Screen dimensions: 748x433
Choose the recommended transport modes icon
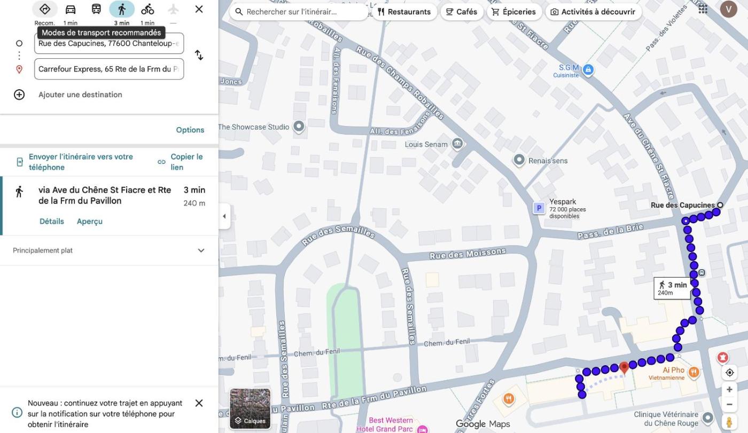coord(45,10)
